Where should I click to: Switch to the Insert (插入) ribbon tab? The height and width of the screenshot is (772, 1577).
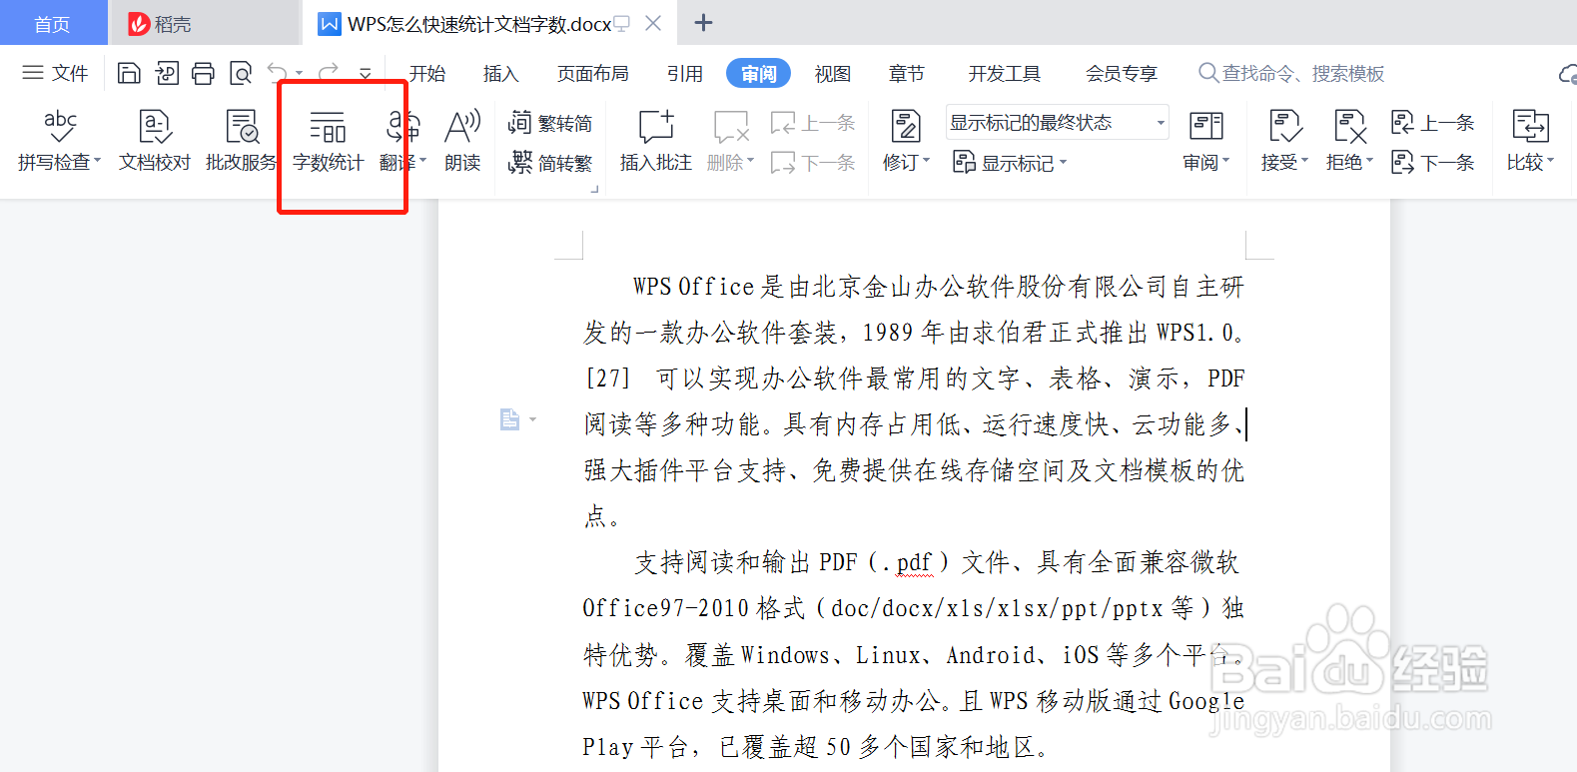501,74
